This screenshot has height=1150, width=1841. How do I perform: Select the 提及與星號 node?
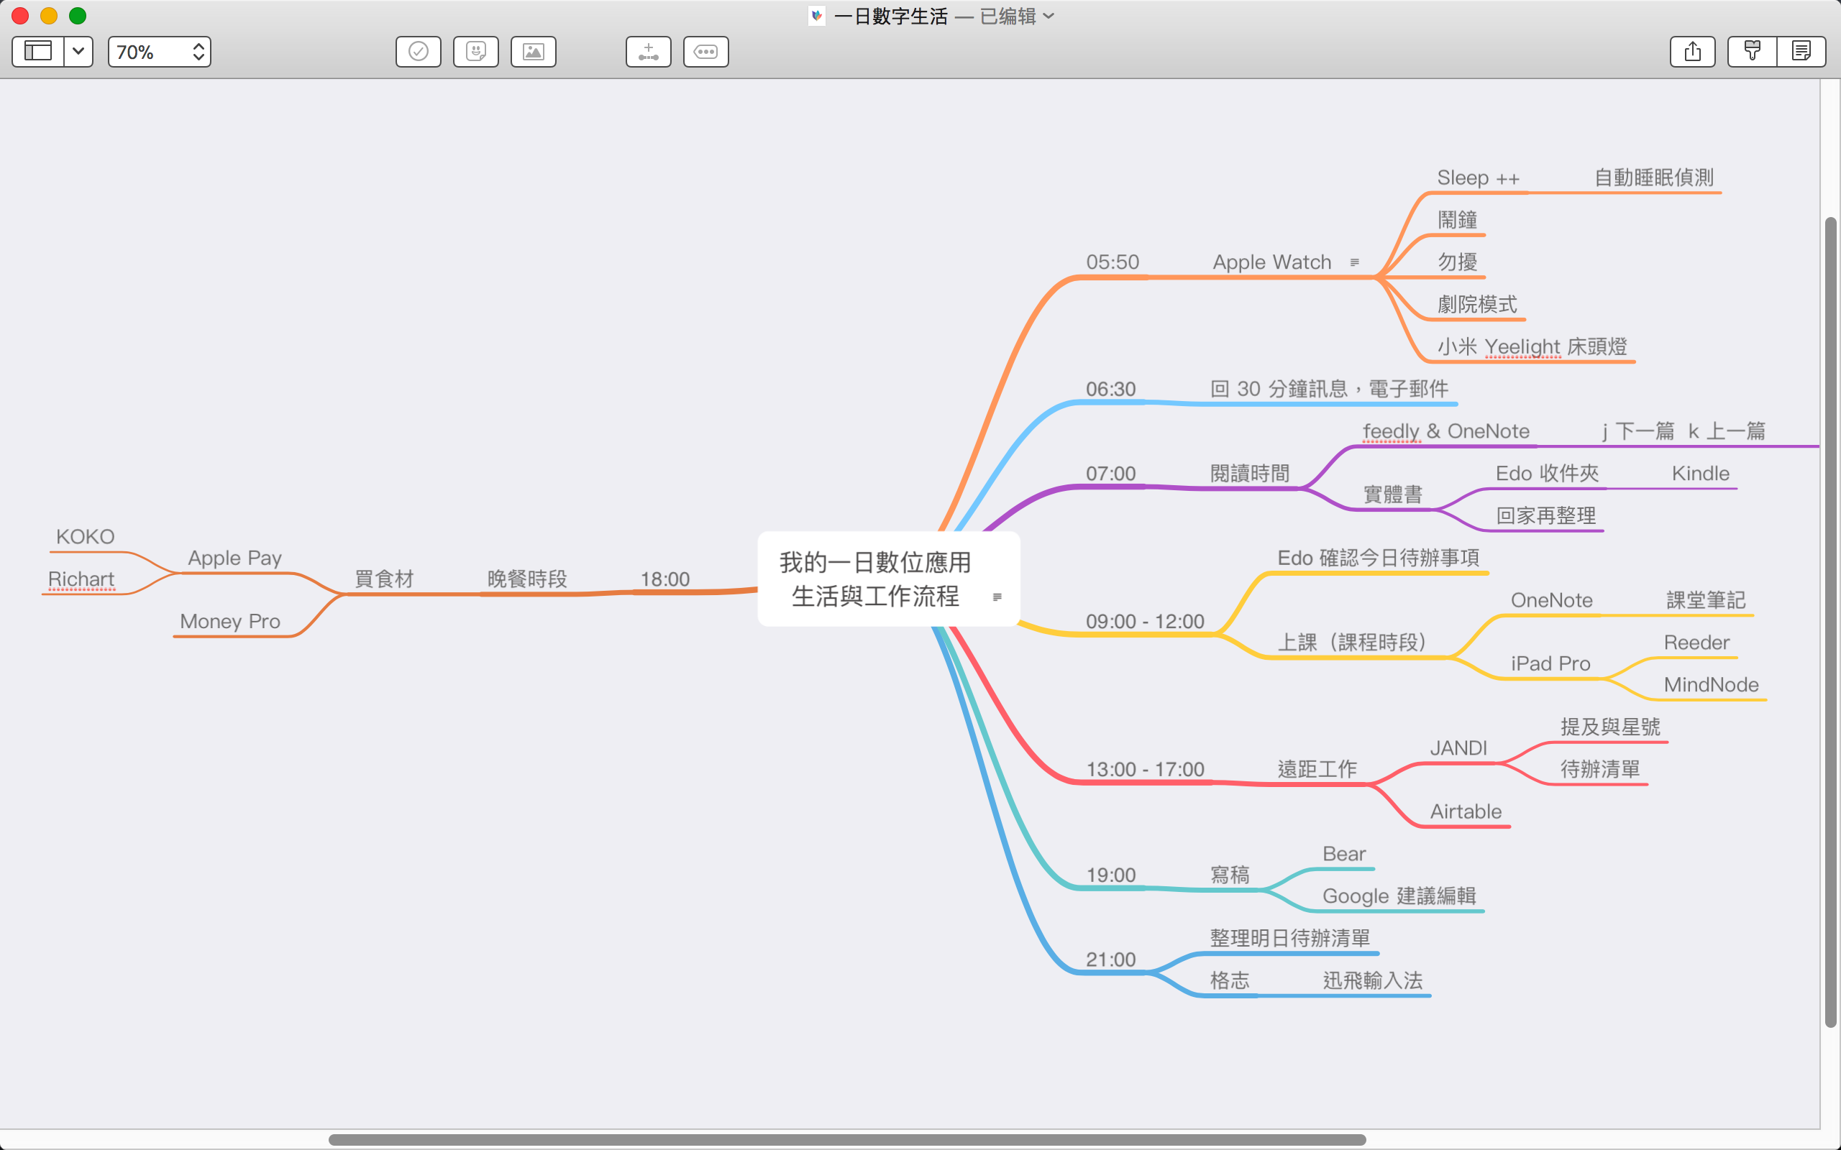tap(1610, 727)
